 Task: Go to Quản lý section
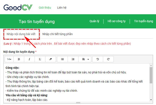pos(94,21)
